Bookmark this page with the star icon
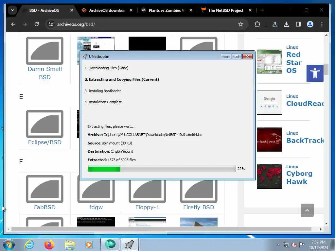The height and width of the screenshot is (251, 335). [x=241, y=24]
